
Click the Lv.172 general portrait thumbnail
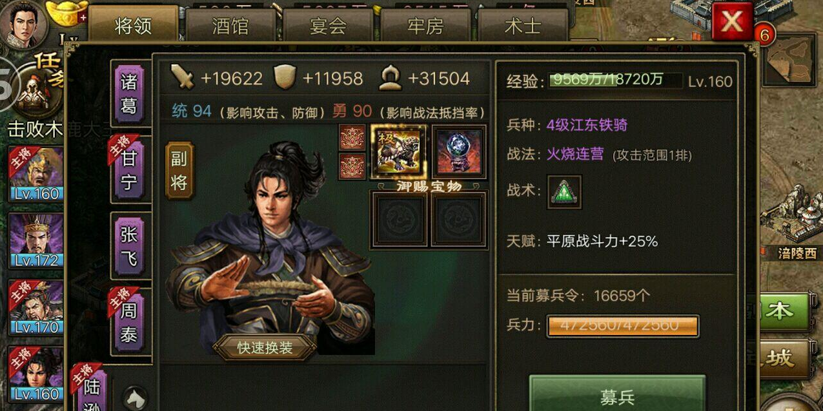(x=36, y=240)
